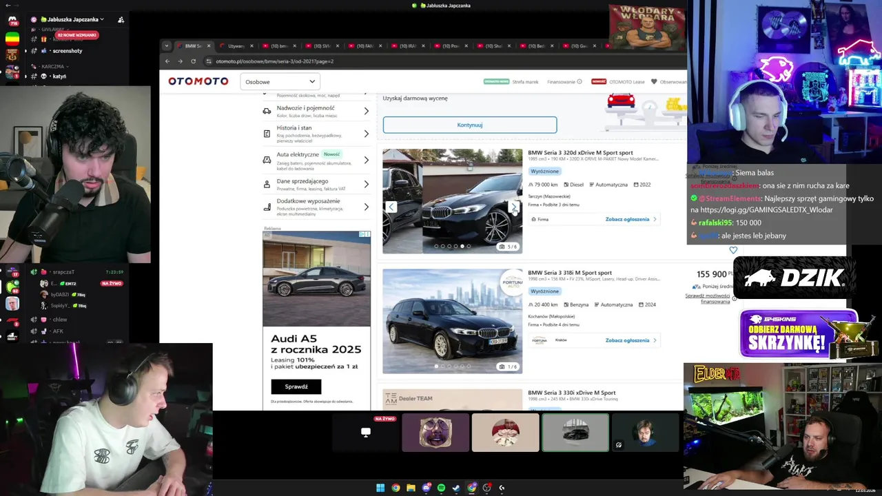This screenshot has height=496, width=882.
Task: Open Discord direct messages home icon
Action: [12, 21]
